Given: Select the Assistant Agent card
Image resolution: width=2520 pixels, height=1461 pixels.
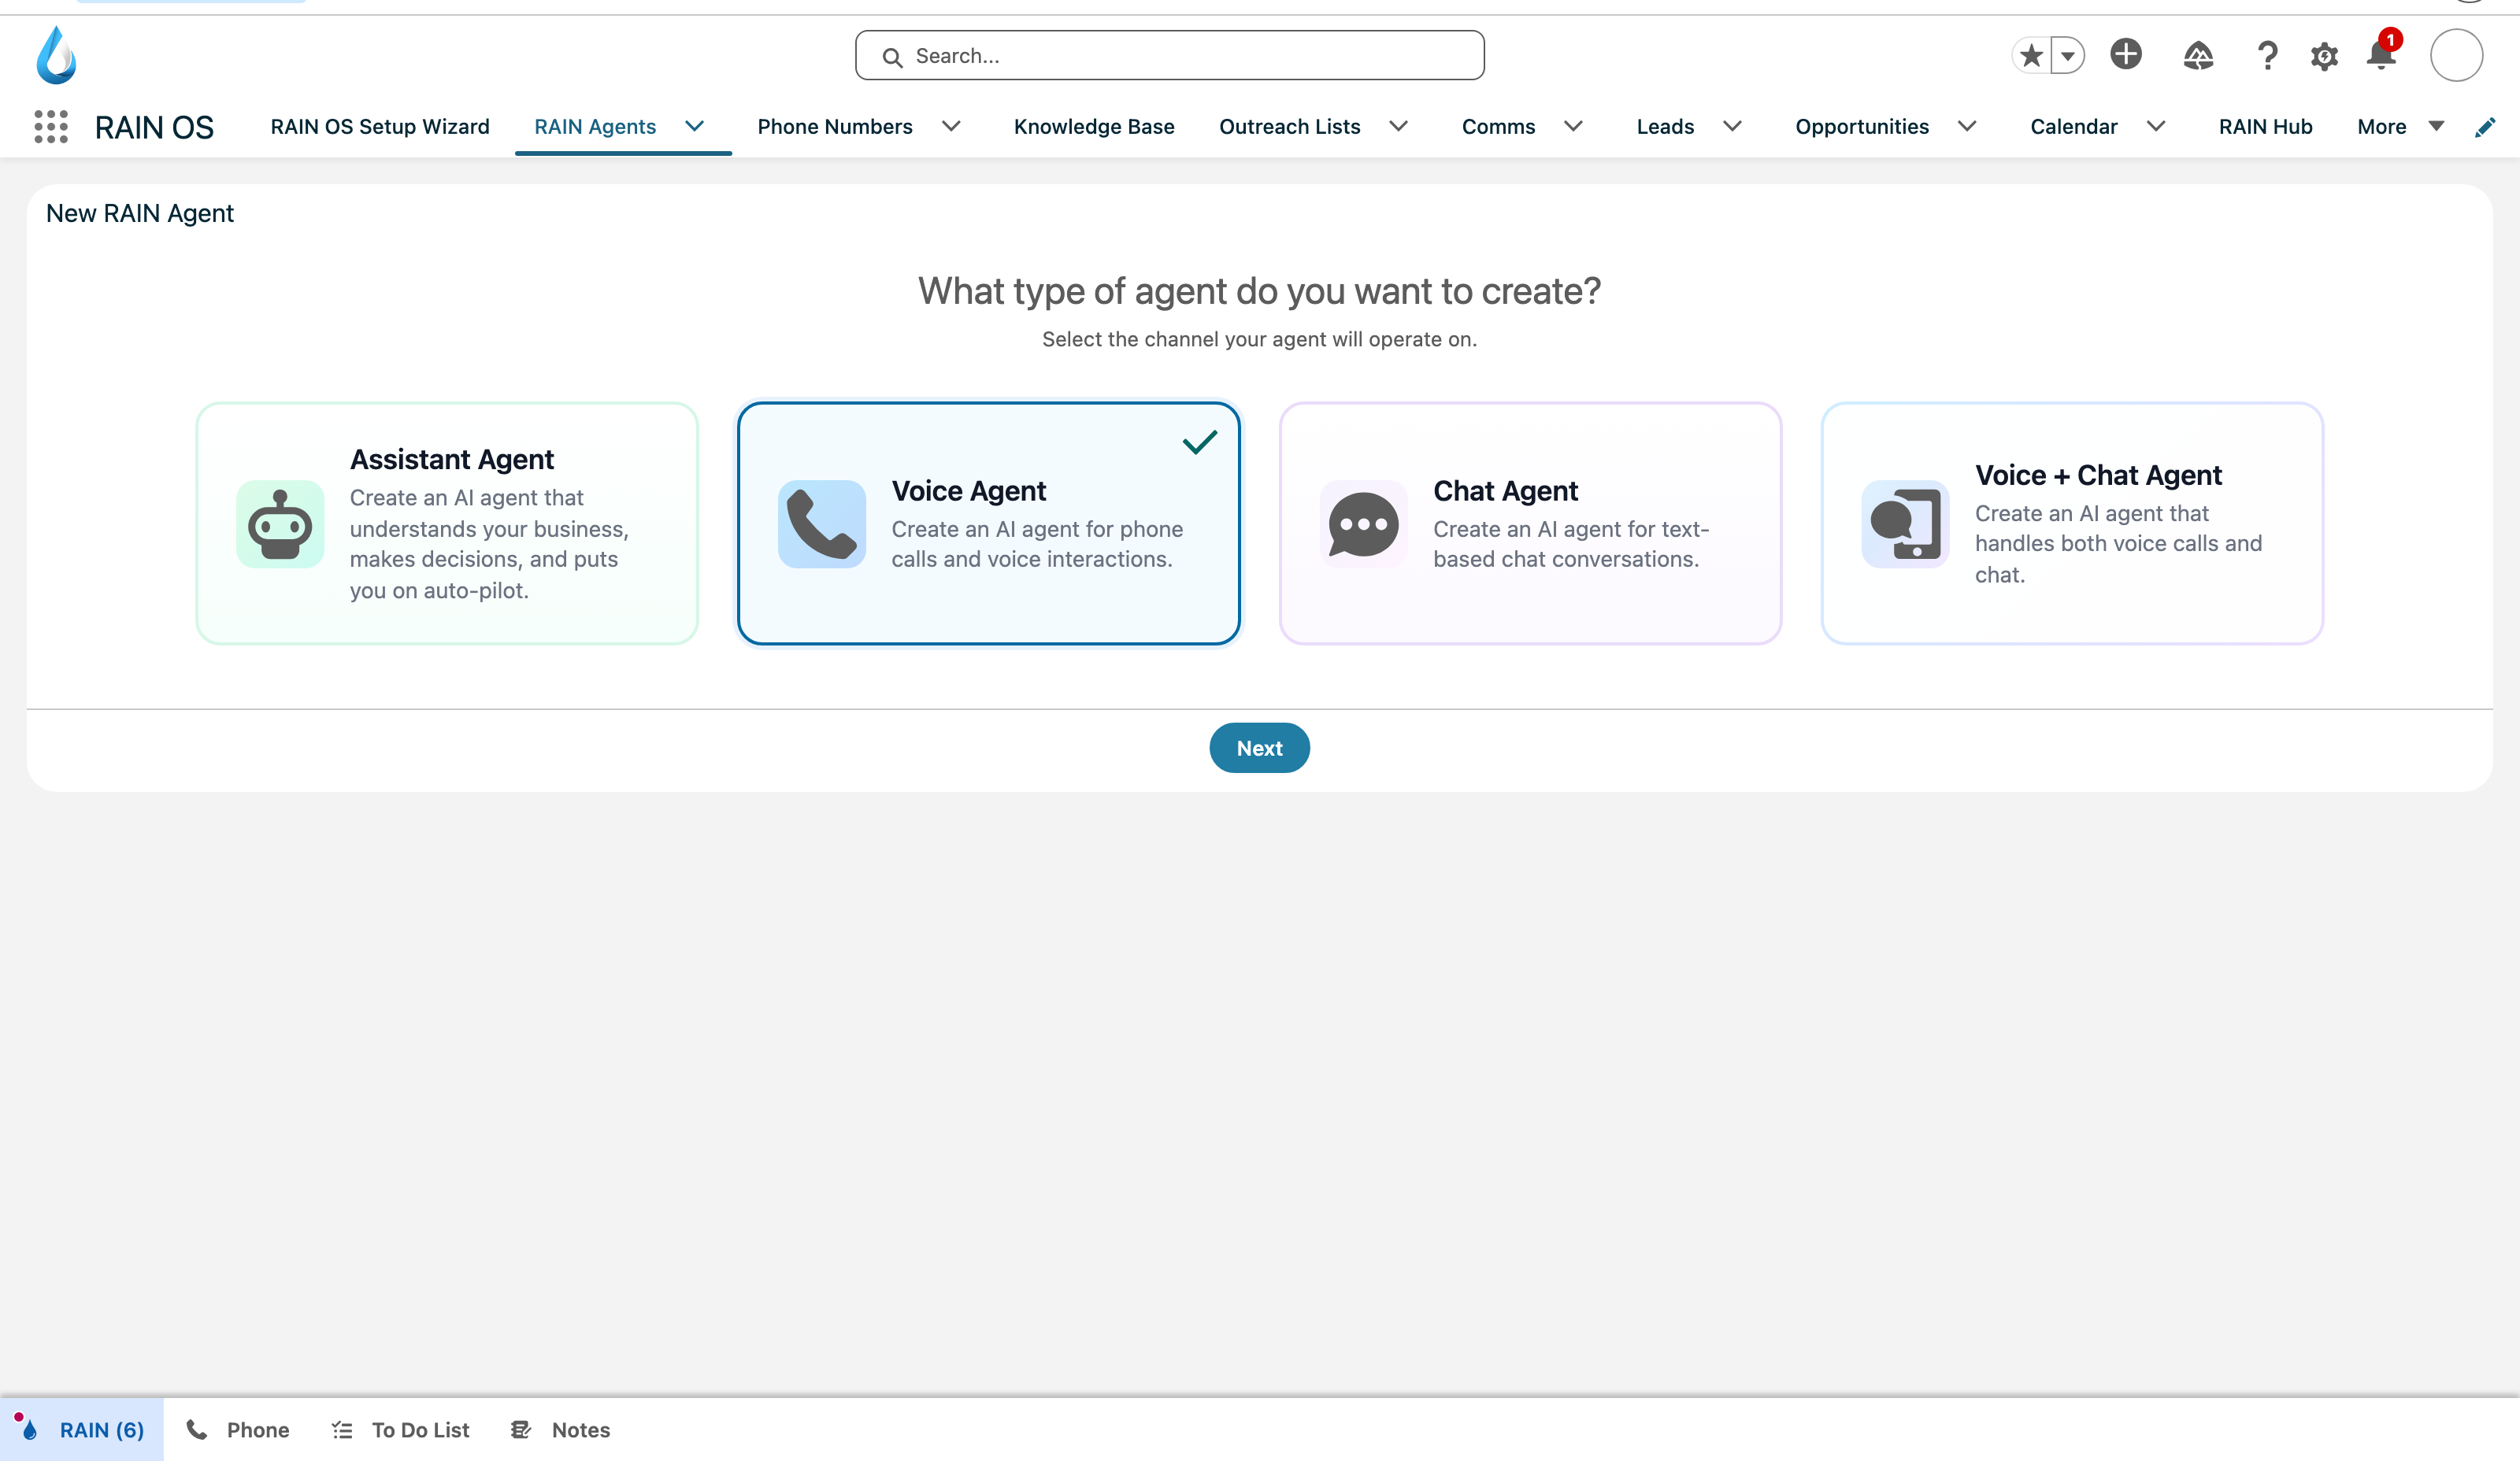Looking at the screenshot, I should [x=447, y=523].
